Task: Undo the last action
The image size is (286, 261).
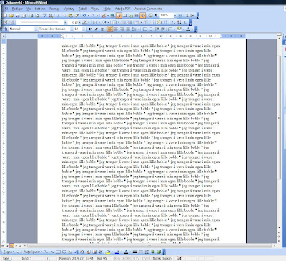Action: 84,16
